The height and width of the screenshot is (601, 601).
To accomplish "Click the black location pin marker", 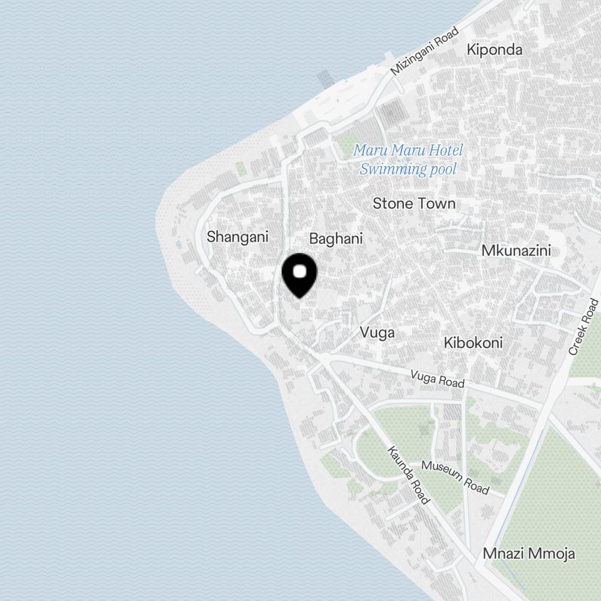I will pos(299,275).
